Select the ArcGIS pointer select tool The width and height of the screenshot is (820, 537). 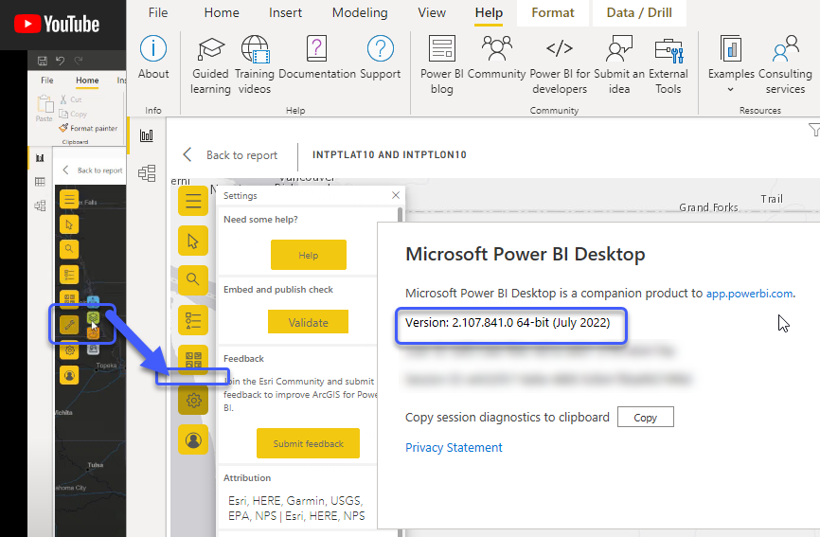tap(193, 241)
